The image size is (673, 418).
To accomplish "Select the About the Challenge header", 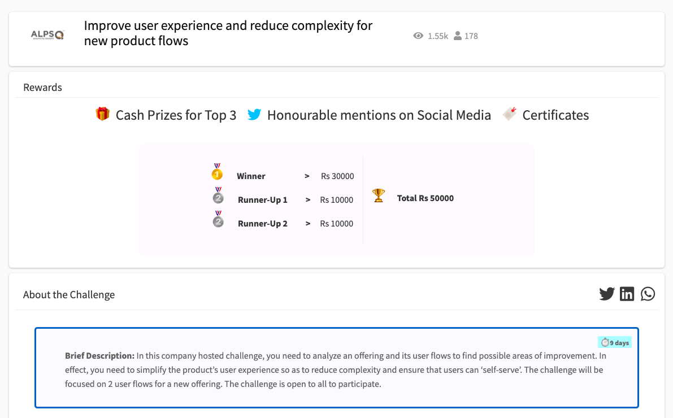I will pos(69,295).
